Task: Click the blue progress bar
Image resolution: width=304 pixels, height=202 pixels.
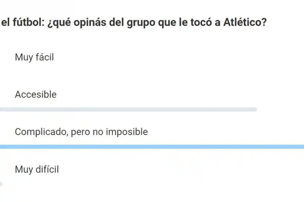Action: 152,146
